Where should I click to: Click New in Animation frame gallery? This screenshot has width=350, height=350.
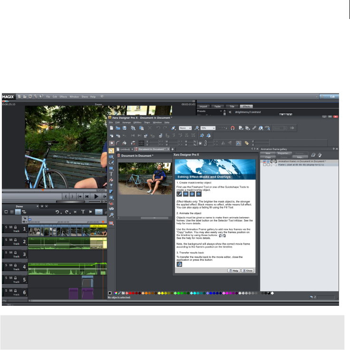268,153
